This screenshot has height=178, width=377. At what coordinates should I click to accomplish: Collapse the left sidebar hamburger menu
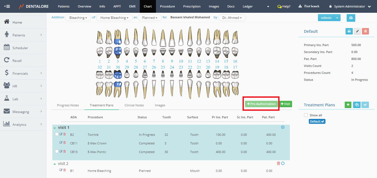point(7,6)
